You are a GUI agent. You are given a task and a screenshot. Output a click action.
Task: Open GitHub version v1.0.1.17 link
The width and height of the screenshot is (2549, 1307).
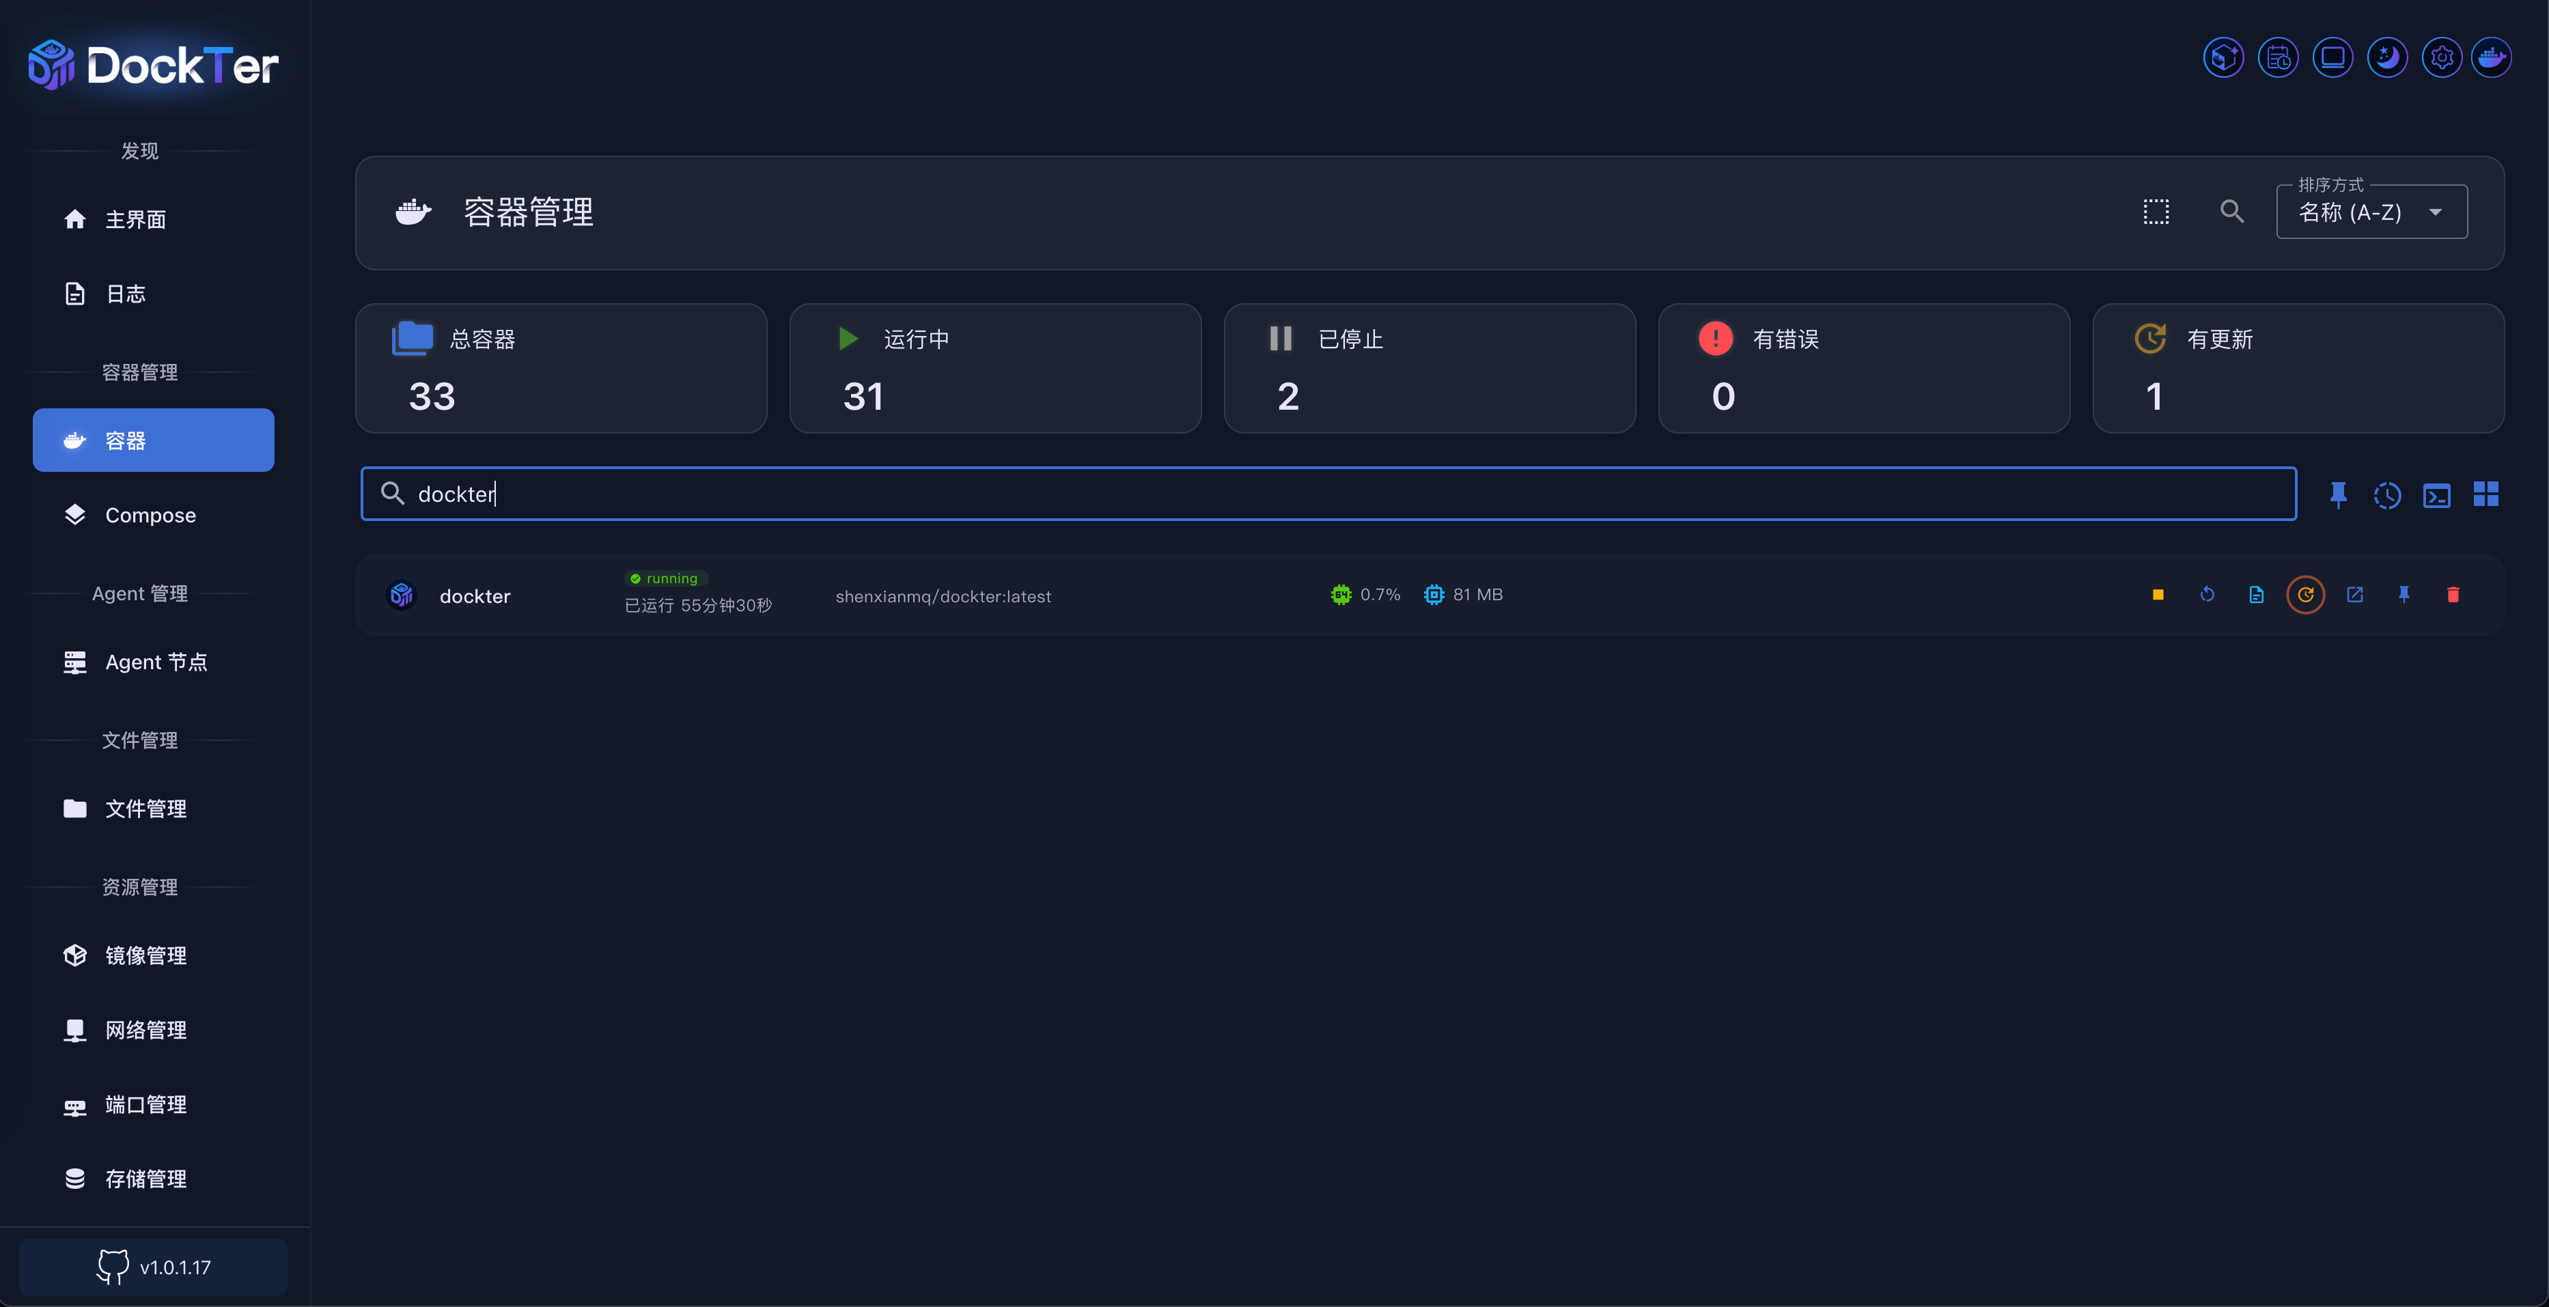[154, 1267]
